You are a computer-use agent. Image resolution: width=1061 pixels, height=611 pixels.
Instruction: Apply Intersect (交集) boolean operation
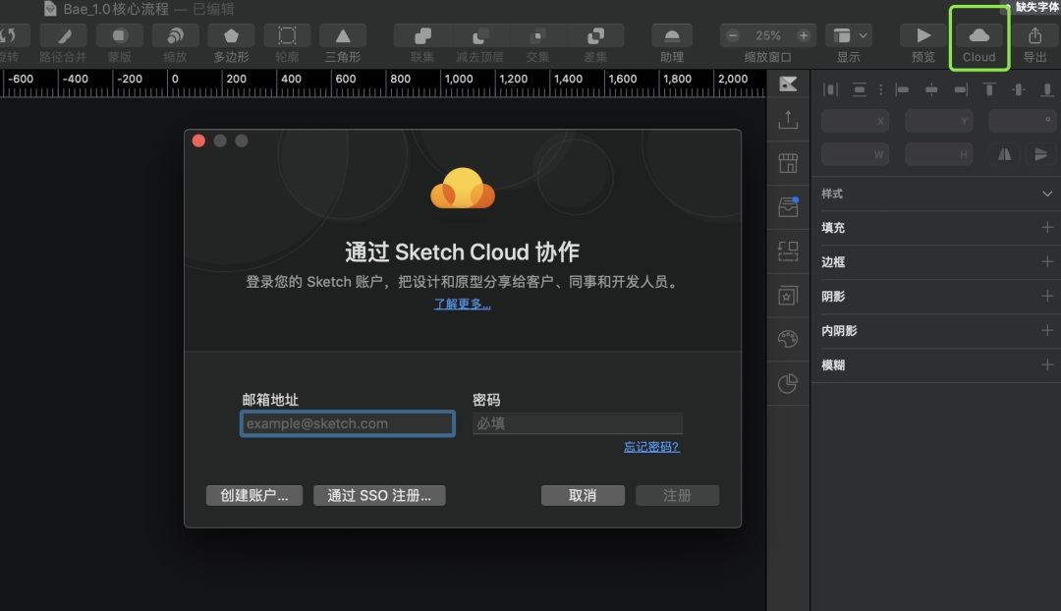[538, 36]
